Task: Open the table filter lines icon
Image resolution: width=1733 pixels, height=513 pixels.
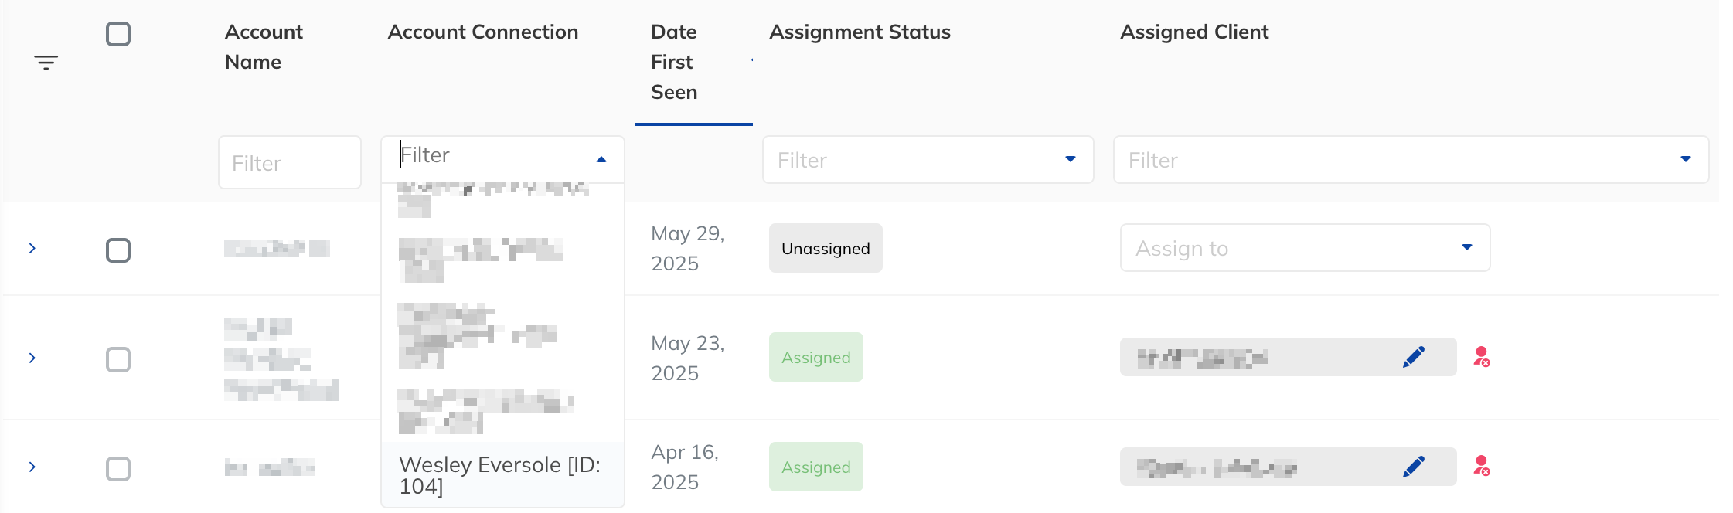Action: (46, 63)
